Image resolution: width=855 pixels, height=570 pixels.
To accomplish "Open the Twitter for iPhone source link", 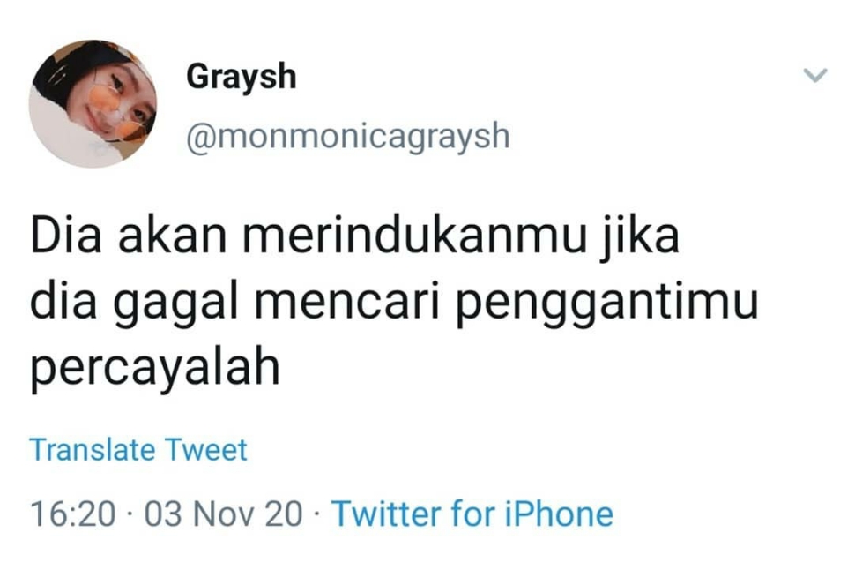I will (472, 514).
